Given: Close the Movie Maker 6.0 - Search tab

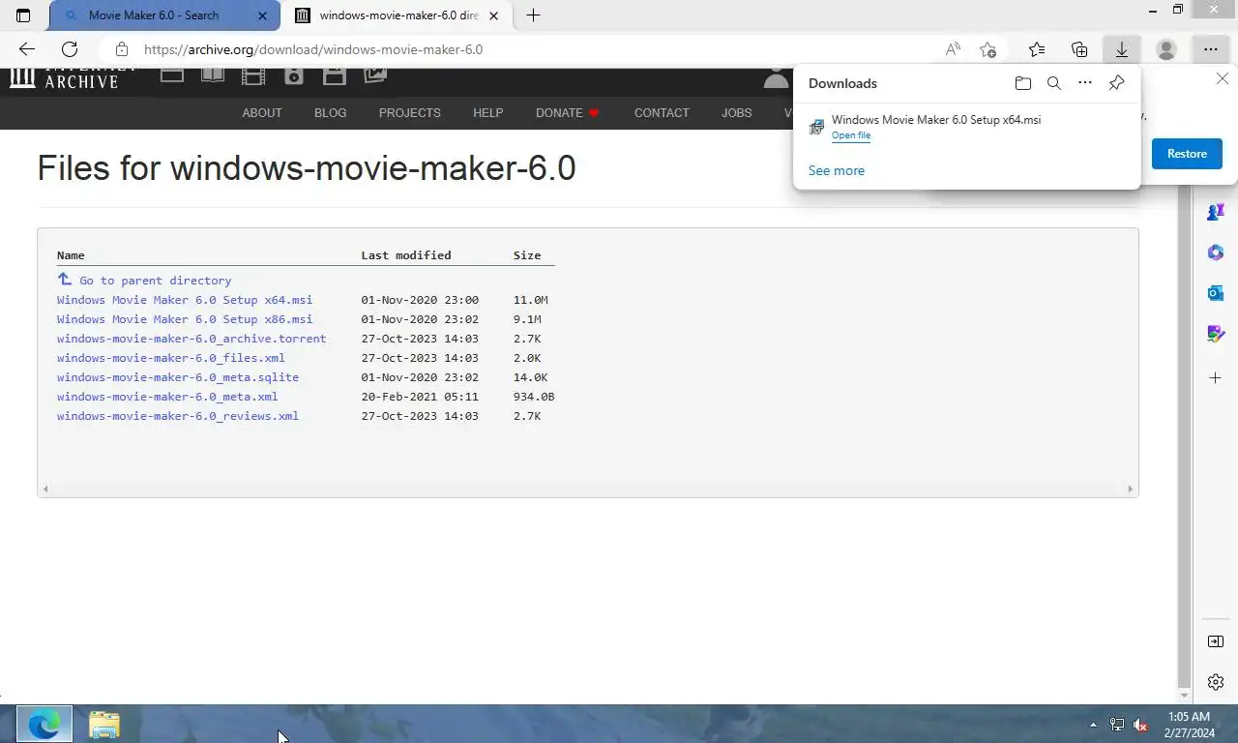Looking at the screenshot, I should [262, 15].
